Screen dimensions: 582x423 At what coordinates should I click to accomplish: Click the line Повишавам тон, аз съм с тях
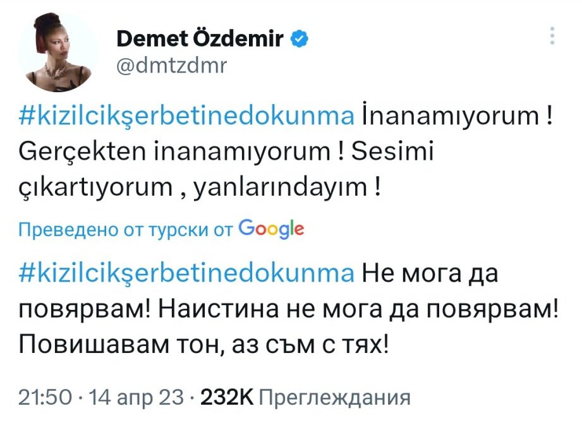click(203, 345)
